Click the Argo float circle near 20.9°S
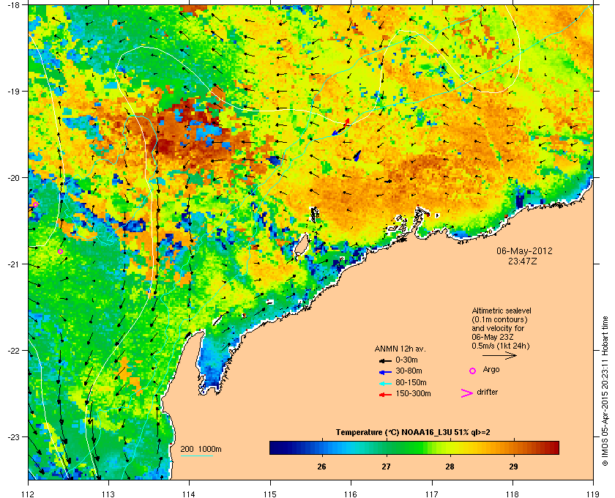 tap(60, 251)
